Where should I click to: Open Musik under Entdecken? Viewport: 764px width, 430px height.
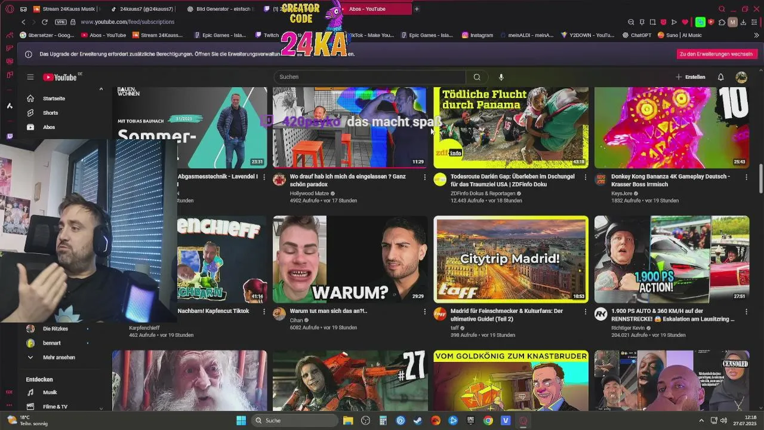(50, 392)
